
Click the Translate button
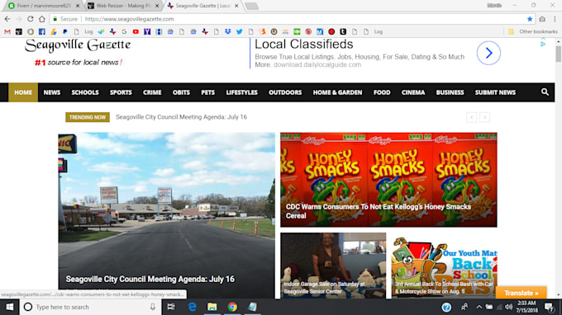[x=522, y=293]
